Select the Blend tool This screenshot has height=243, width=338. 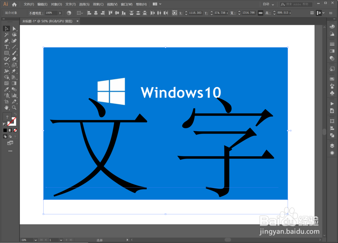pos(14,89)
